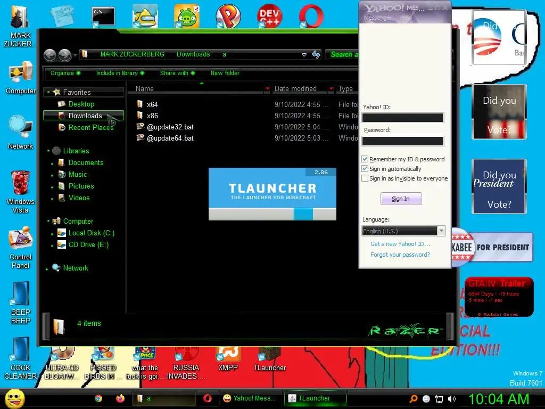Toggle Remember my ID & password checkbox
Screen dimensions: 545x409
tap(365, 159)
